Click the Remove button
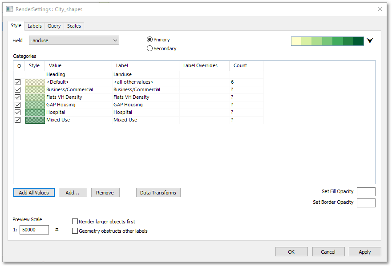The width and height of the screenshot is (392, 267). click(x=105, y=193)
